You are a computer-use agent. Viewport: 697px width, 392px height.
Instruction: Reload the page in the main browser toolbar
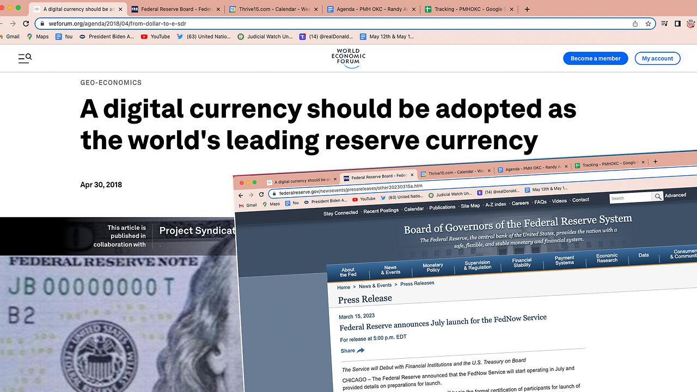tap(26, 23)
